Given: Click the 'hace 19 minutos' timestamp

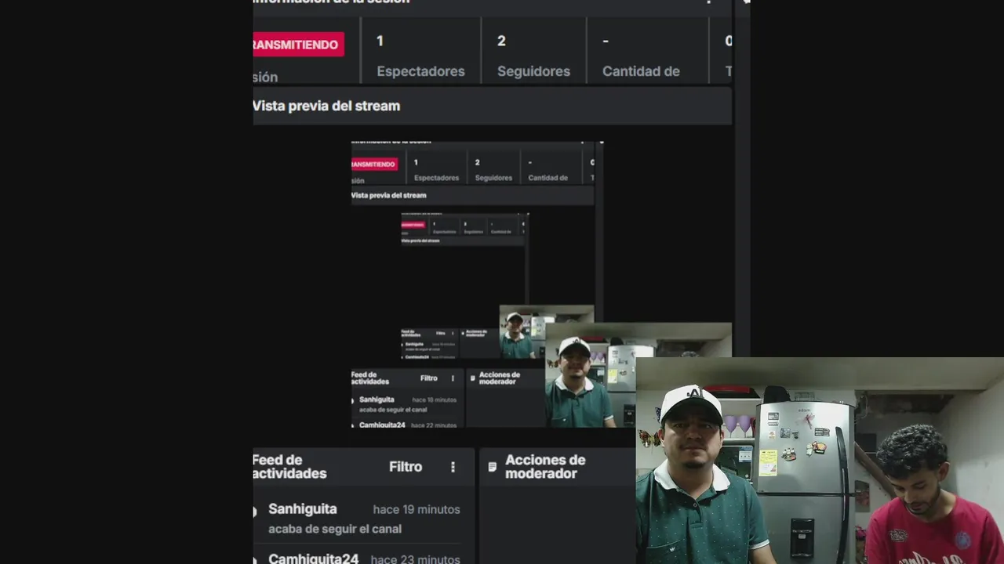Looking at the screenshot, I should pos(417,509).
